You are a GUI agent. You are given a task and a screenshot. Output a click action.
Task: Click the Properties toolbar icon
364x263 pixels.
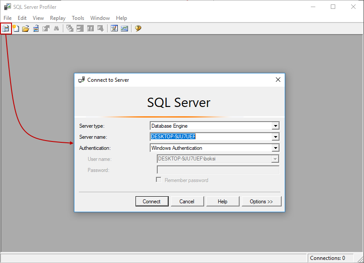coord(46,28)
